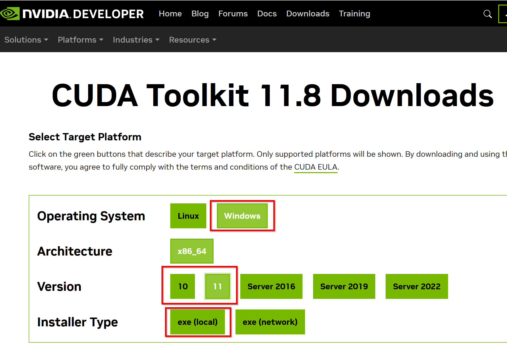Select x86_64 architecture

click(192, 251)
